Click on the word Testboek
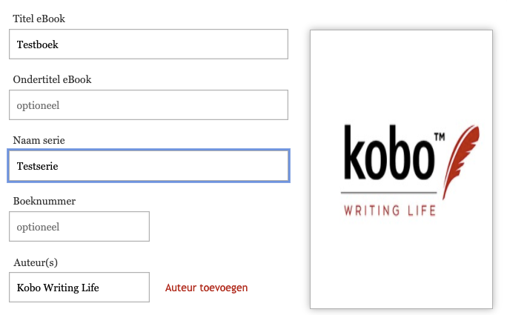This screenshot has height=315, width=507. point(37,44)
